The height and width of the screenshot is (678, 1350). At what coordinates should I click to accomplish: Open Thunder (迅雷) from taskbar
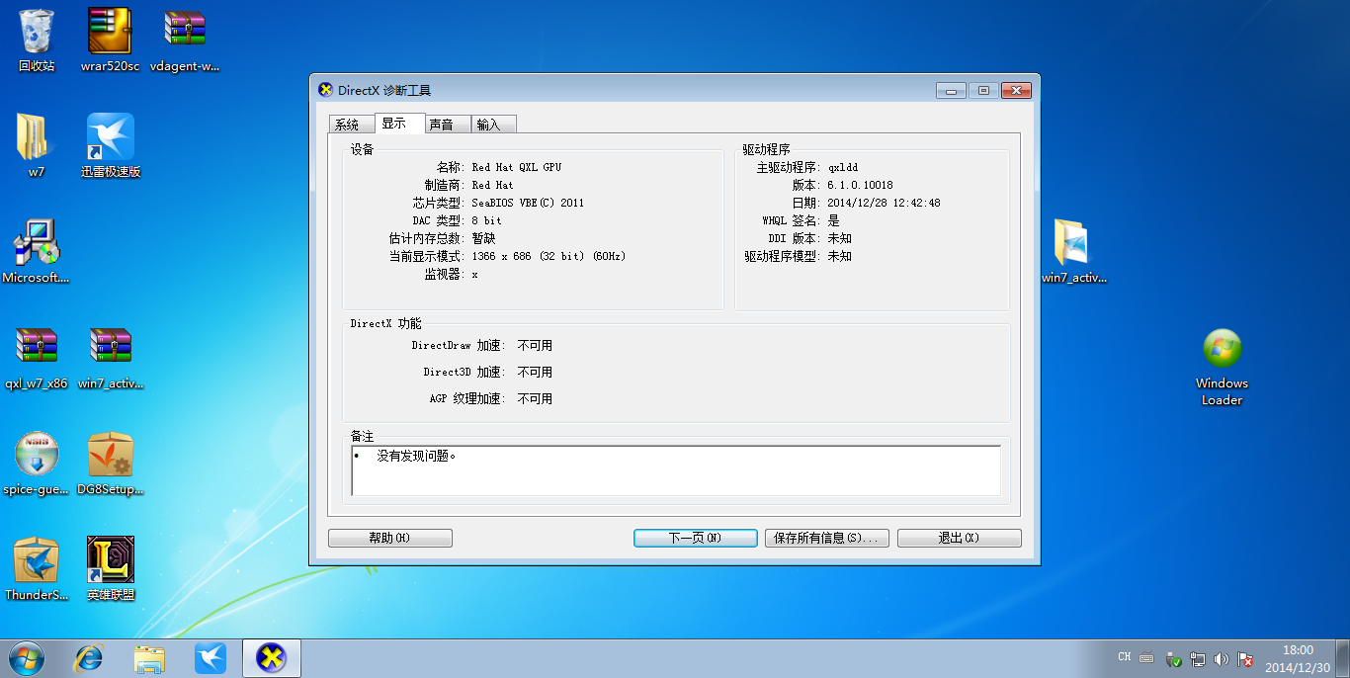(211, 658)
